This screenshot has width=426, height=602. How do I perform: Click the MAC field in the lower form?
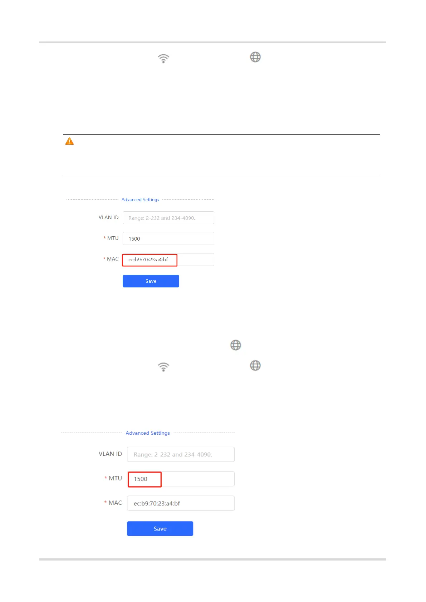tap(181, 503)
